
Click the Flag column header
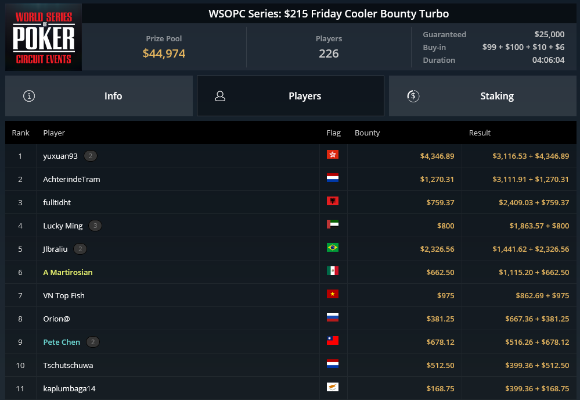[x=333, y=133]
